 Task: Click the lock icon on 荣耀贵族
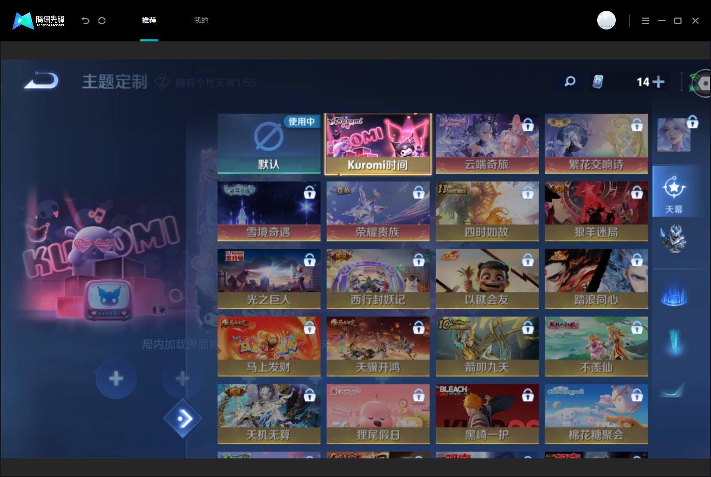click(419, 192)
